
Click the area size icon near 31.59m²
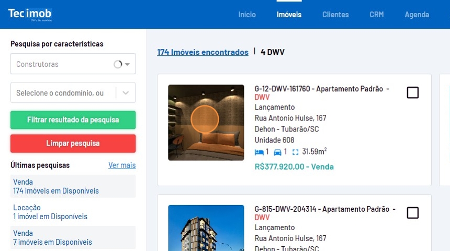pos(296,152)
